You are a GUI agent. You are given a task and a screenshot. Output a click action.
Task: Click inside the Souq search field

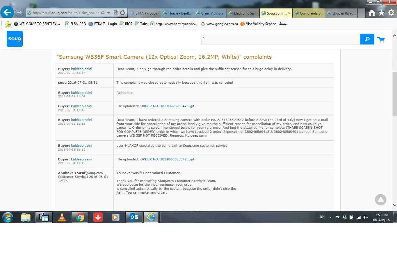(280, 39)
